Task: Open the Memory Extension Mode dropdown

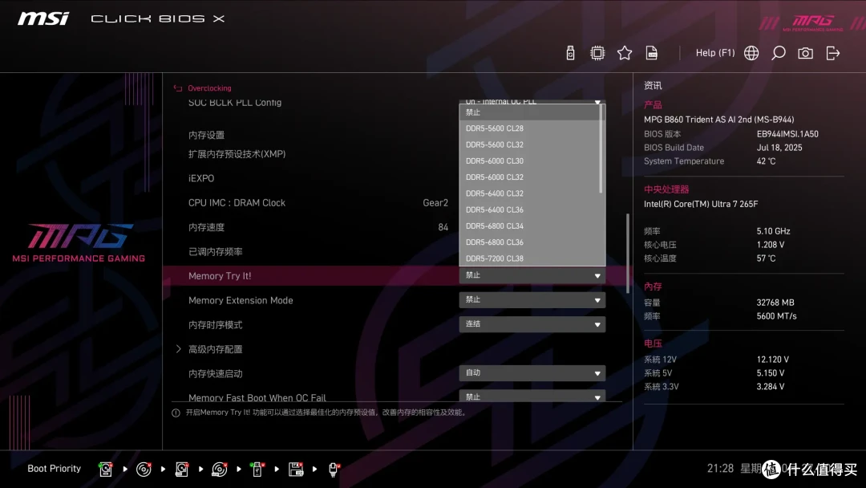Action: point(532,300)
